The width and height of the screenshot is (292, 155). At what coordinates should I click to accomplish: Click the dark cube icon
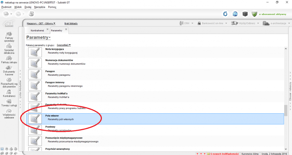[x=245, y=14]
